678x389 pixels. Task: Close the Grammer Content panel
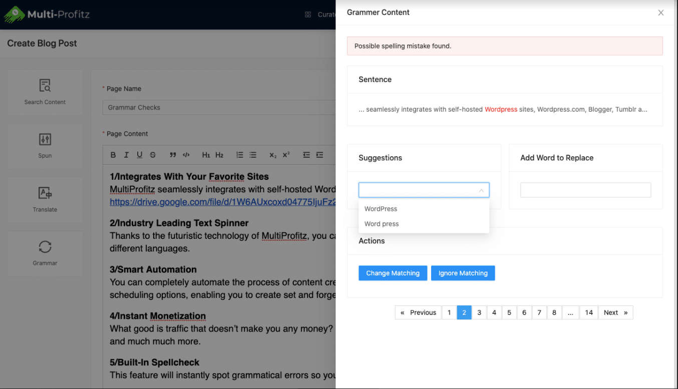click(661, 13)
